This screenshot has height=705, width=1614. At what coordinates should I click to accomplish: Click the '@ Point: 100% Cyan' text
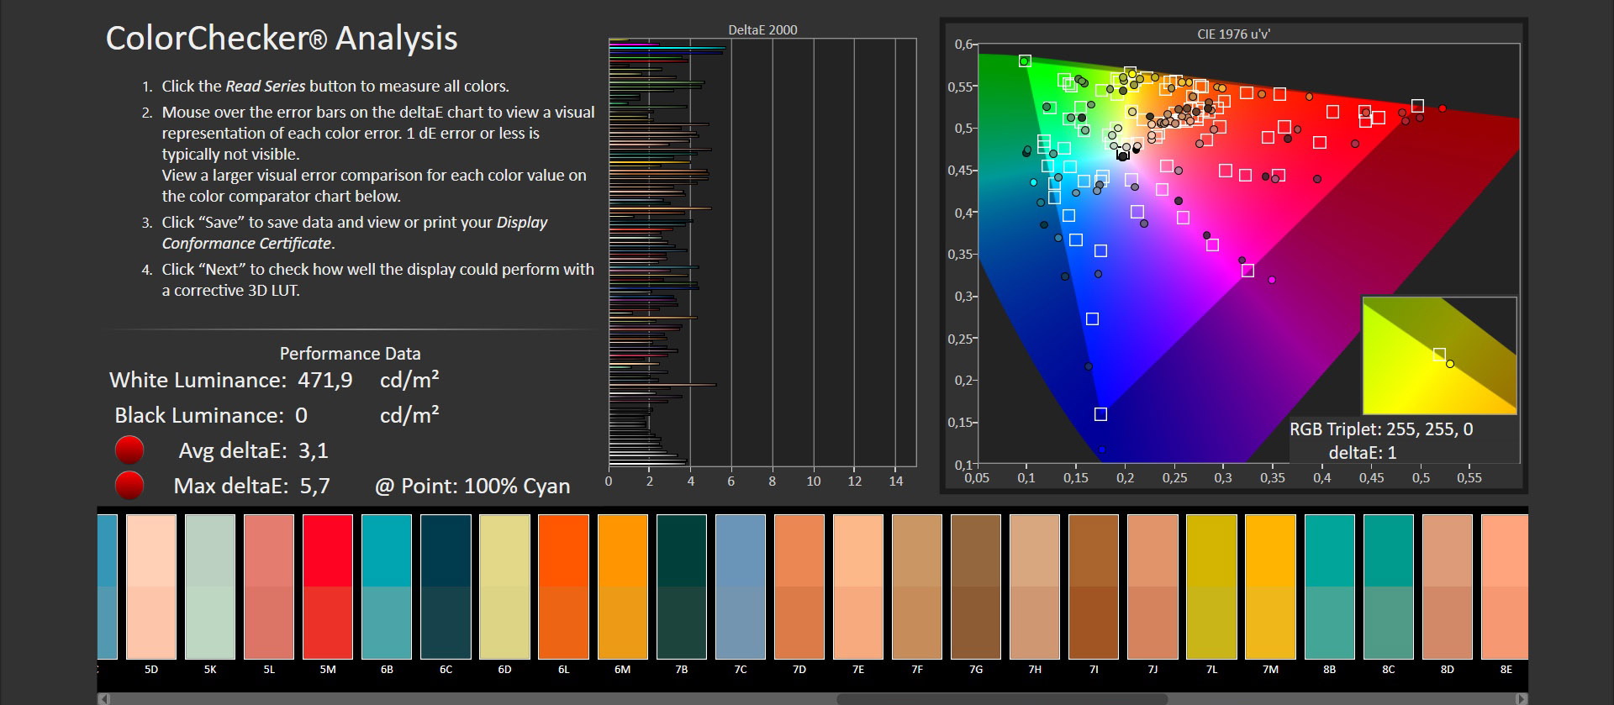pyautogui.click(x=472, y=486)
